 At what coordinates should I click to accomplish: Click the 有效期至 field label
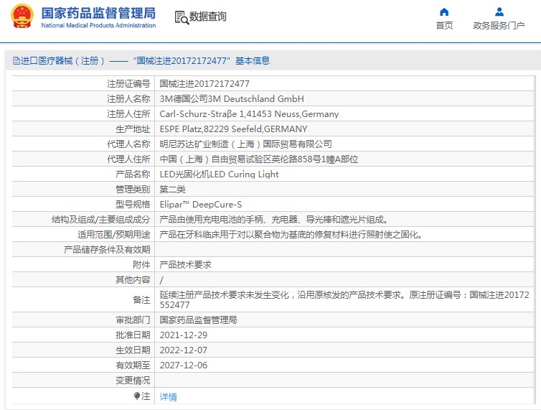point(133,365)
